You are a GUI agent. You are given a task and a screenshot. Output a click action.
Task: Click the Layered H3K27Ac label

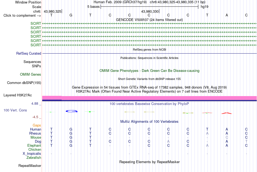(18, 95)
